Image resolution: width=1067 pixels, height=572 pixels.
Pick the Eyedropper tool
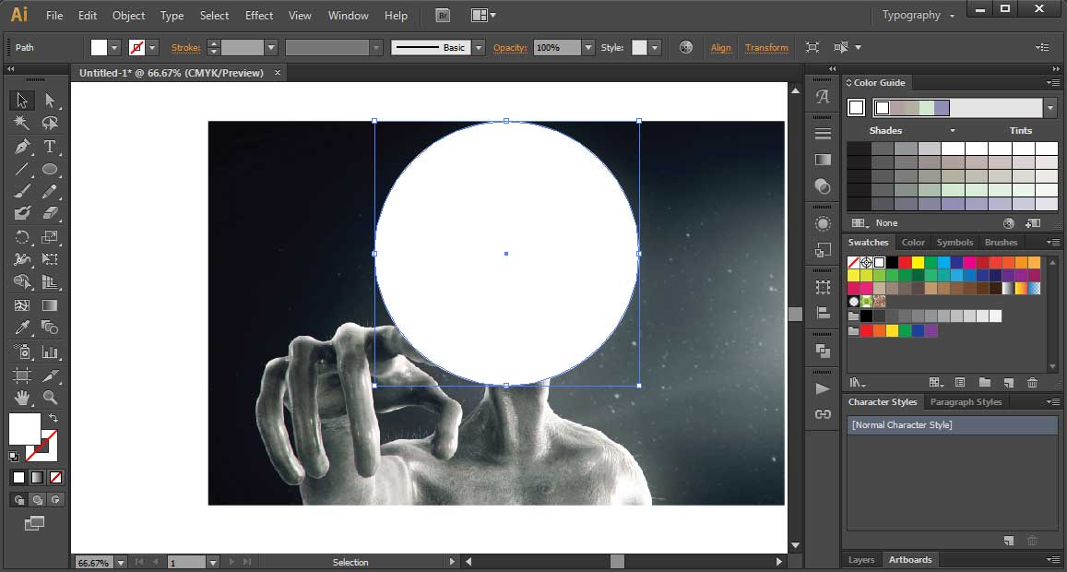pos(21,328)
